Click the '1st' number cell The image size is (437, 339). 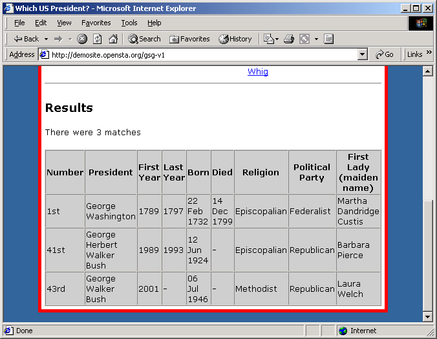coord(65,211)
